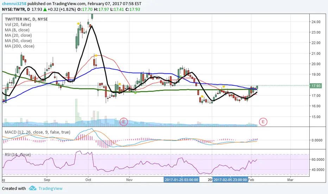Select the RSI (14, close) indicator label
The width and height of the screenshot is (328, 194).
[18, 154]
